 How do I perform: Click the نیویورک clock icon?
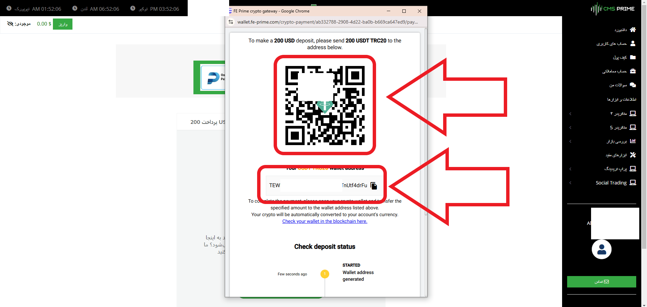pyautogui.click(x=9, y=8)
